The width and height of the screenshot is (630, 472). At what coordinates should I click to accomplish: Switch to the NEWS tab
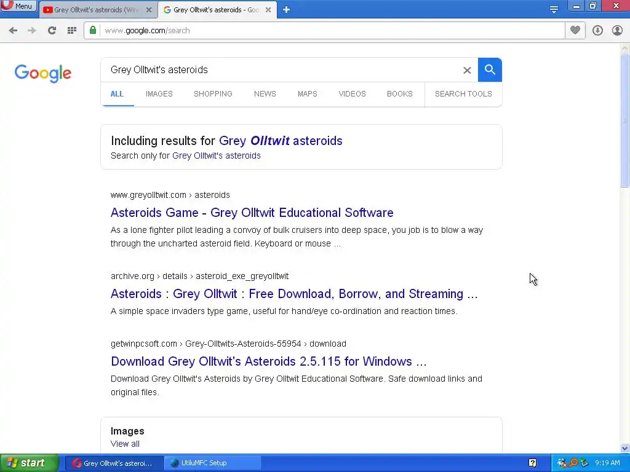pyautogui.click(x=265, y=94)
